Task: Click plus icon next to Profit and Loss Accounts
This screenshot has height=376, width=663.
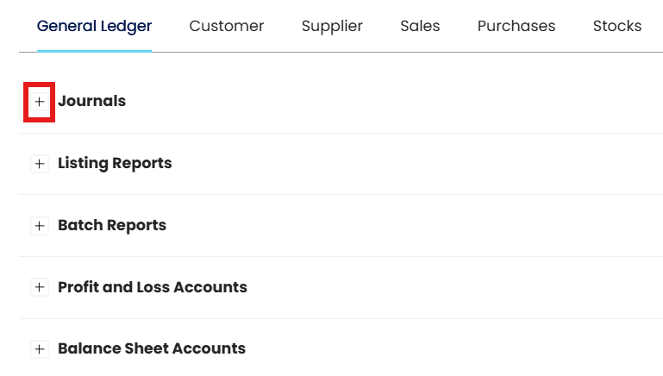Action: point(40,288)
